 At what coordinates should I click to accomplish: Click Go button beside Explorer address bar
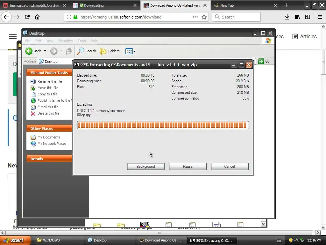[x=264, y=61]
